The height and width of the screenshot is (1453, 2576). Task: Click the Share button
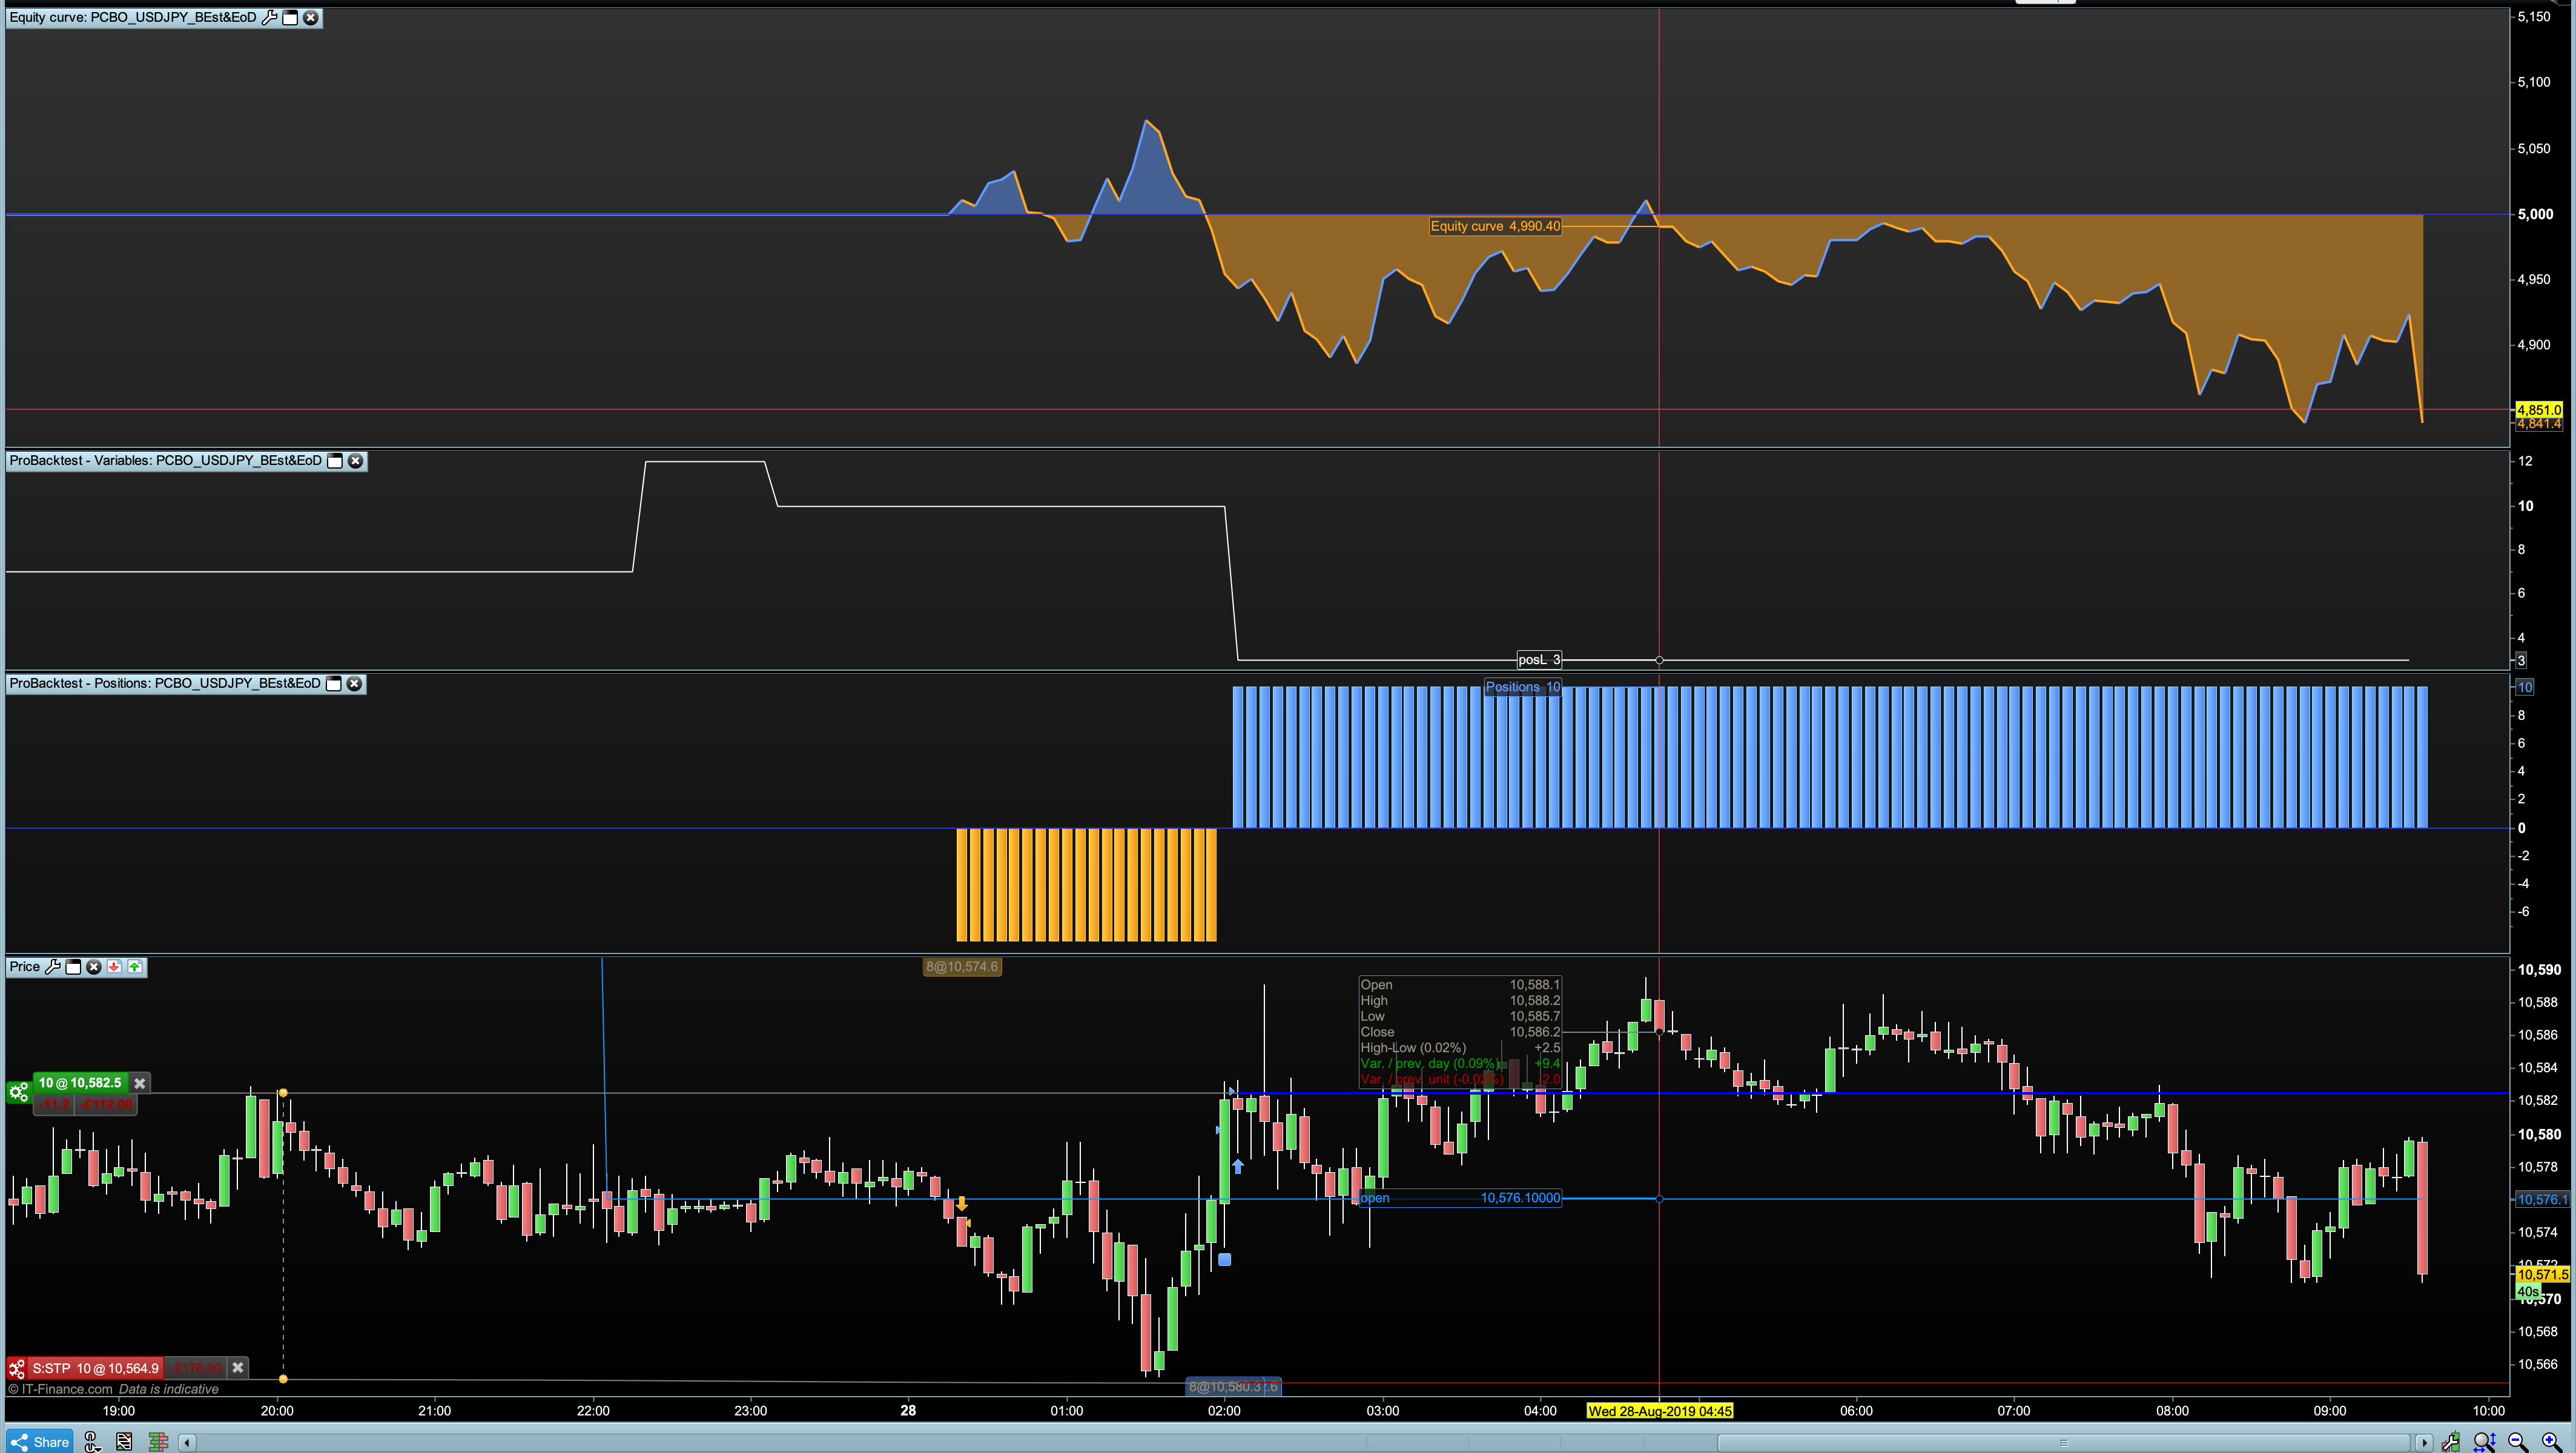[x=40, y=1441]
